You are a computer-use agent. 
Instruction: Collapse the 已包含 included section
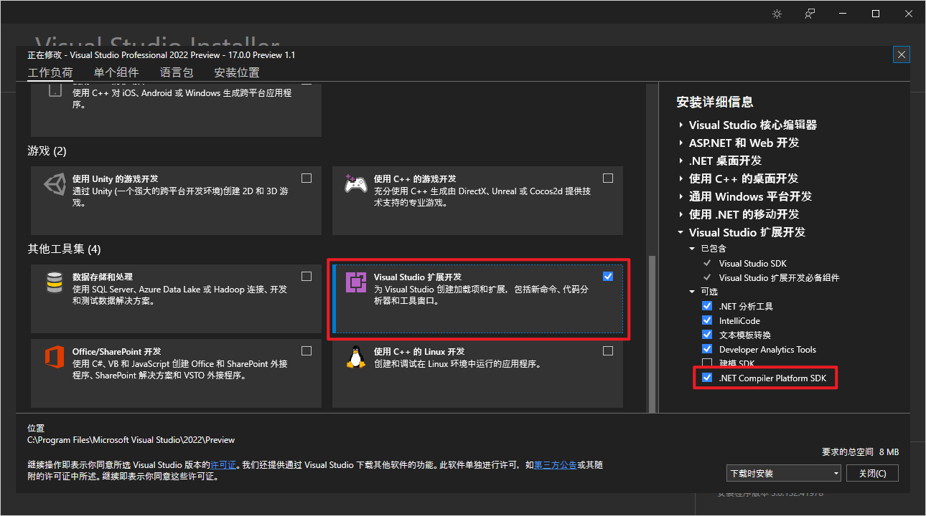693,249
